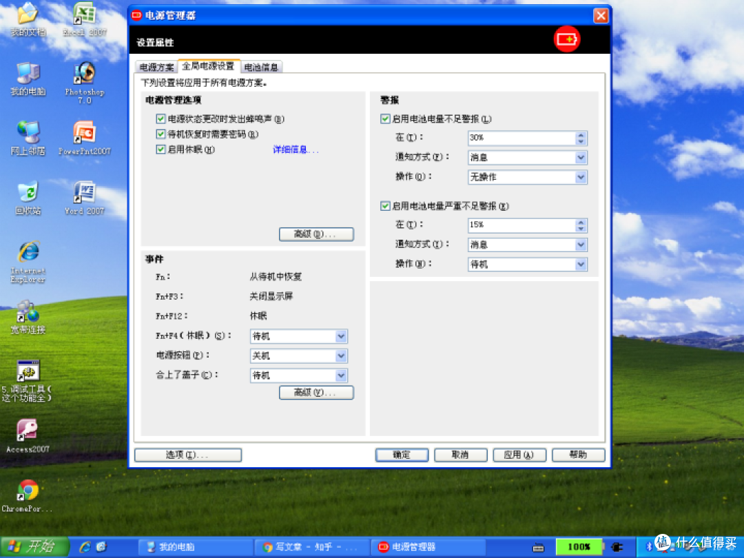
Task: Open the 合上了盖子 dropdown showing 待机
Action: [298, 376]
